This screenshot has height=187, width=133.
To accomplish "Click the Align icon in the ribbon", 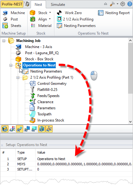I will pyautogui.click(x=32, y=19).
